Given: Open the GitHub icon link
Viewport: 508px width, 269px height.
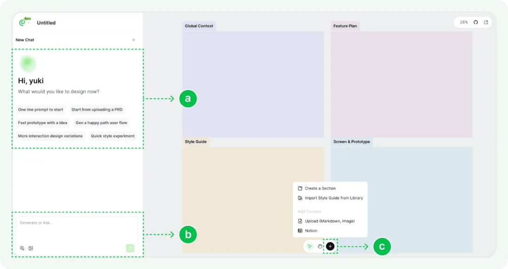Looking at the screenshot, I should click(476, 23).
